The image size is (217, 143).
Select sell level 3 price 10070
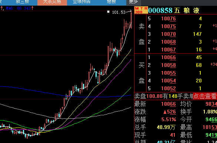click(x=168, y=34)
